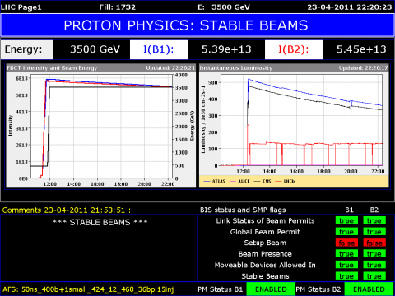This screenshot has width=395, height=296.
Task: Click Moveable Devices Allowed In B2 indicator
Action: 374,265
